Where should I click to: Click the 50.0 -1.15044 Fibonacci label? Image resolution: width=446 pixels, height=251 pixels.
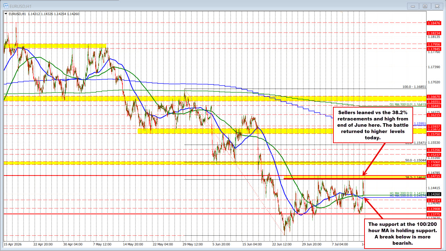coord(416,160)
